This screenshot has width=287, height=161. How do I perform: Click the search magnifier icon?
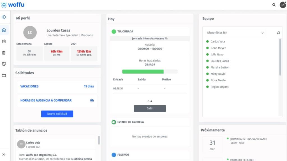(x=274, y=5)
